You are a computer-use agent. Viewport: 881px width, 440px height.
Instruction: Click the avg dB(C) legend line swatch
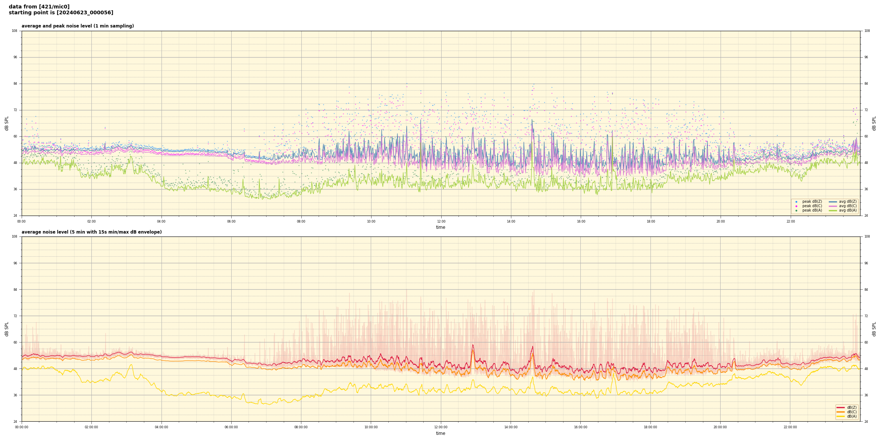tap(833, 206)
